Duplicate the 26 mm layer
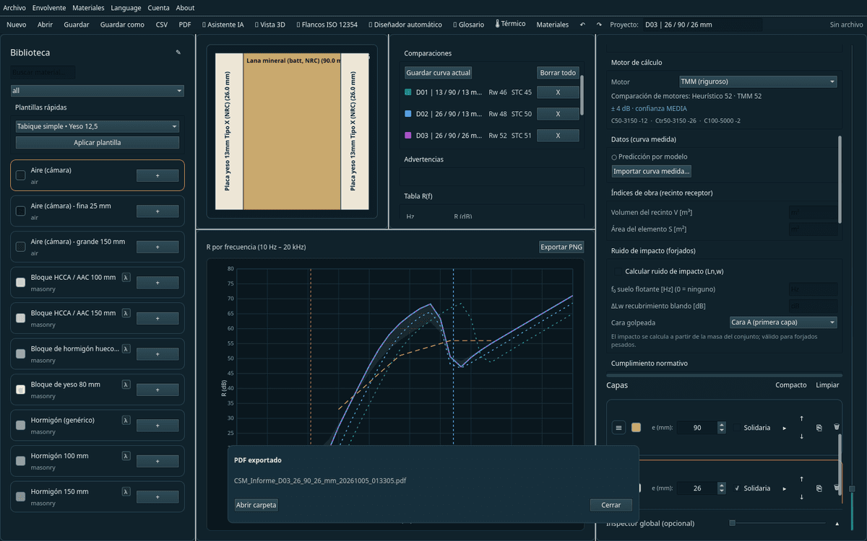 coord(819,488)
